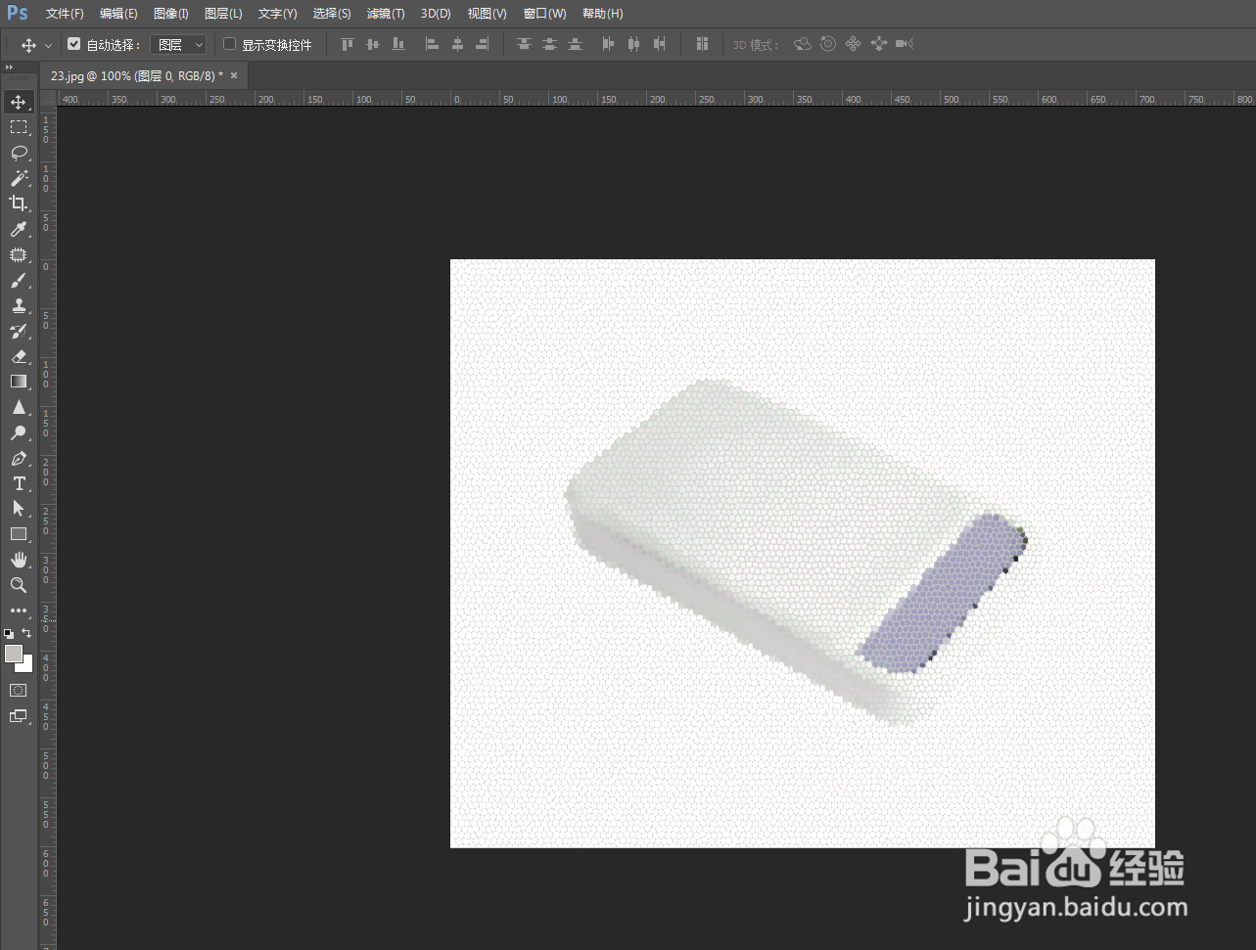This screenshot has width=1256, height=950.
Task: Open the 编辑(E) menu
Action: click(118, 14)
